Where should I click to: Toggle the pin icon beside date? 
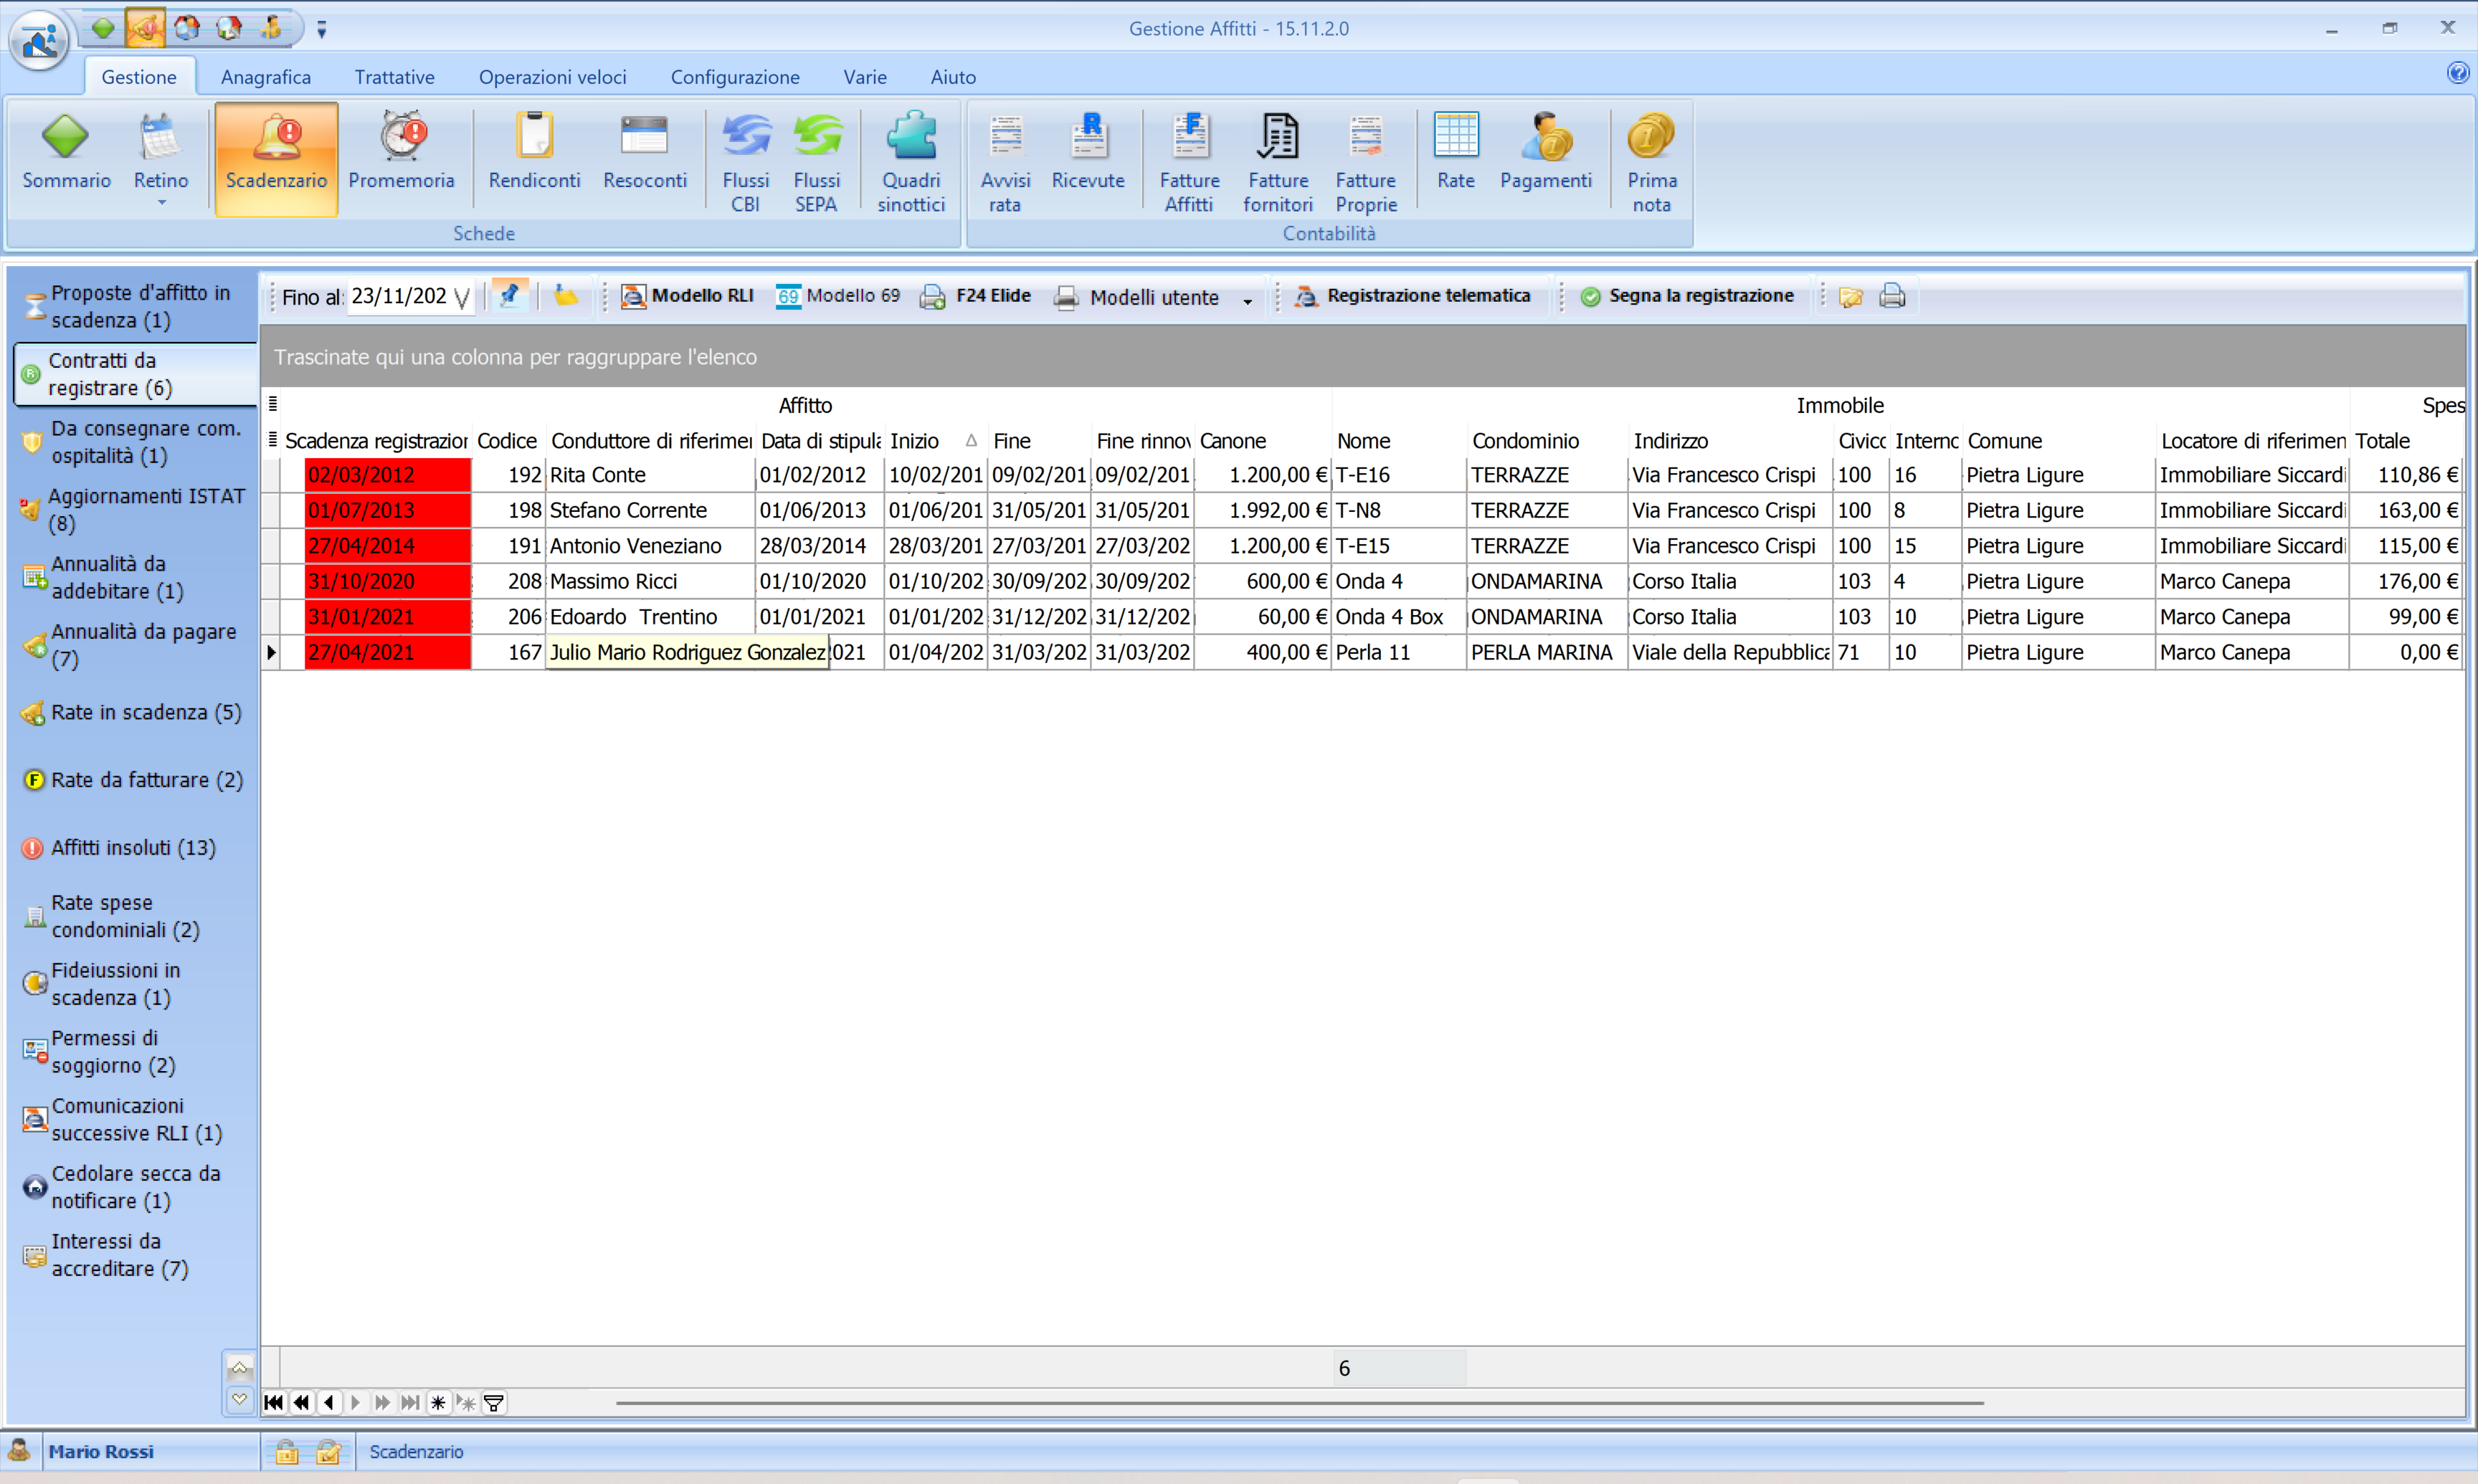pyautogui.click(x=510, y=296)
